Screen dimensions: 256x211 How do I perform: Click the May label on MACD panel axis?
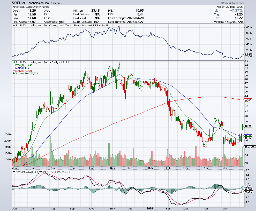click(225, 209)
